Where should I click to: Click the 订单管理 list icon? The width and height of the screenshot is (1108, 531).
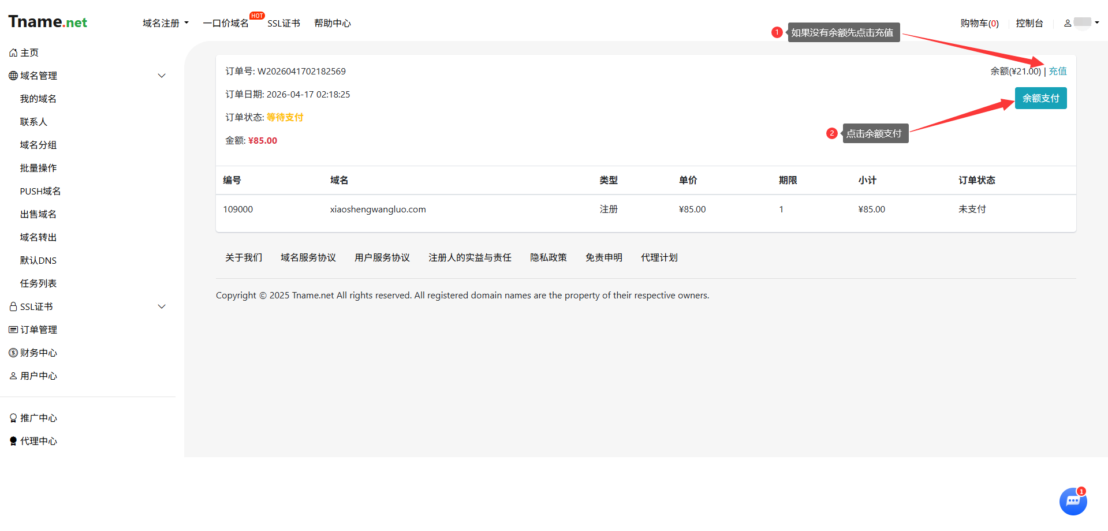[x=13, y=330]
